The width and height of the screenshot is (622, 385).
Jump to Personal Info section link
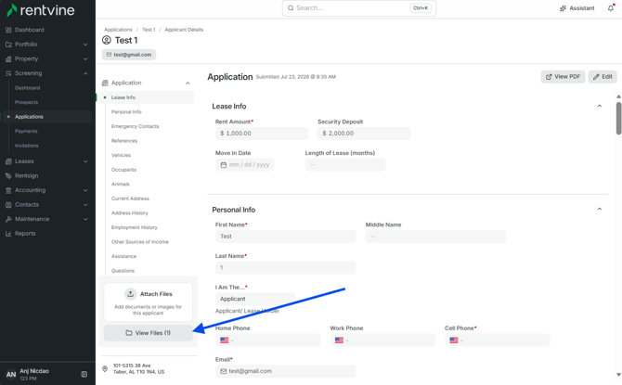pyautogui.click(x=126, y=112)
